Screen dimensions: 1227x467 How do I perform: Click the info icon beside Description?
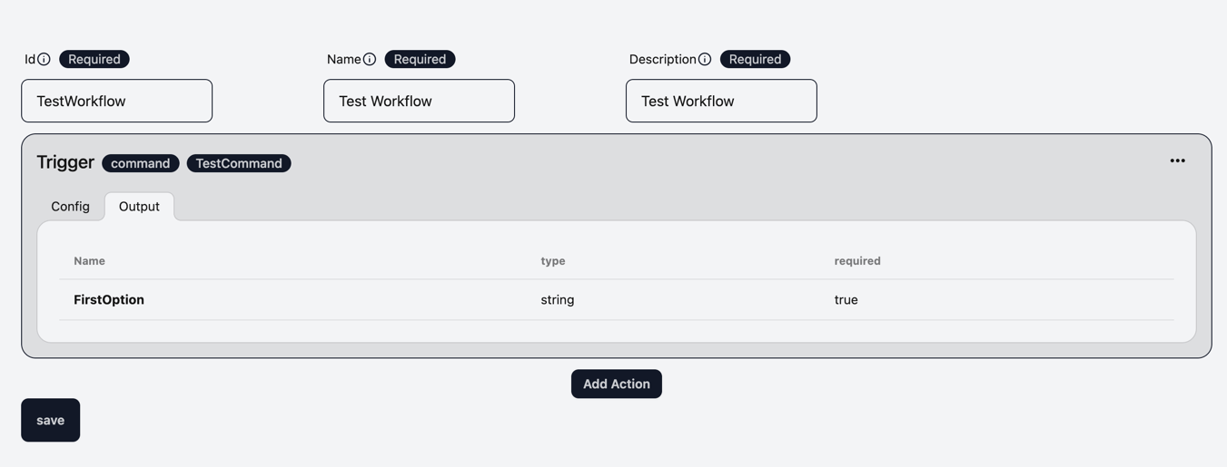pos(705,59)
